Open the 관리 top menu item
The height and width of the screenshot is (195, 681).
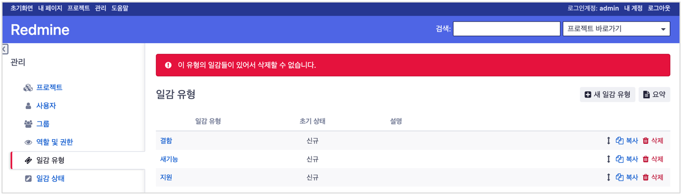tap(100, 8)
